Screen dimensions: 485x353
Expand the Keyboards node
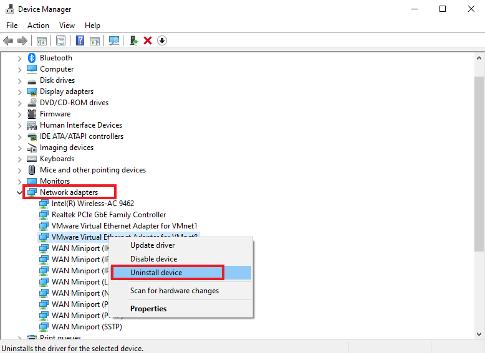tap(19, 159)
